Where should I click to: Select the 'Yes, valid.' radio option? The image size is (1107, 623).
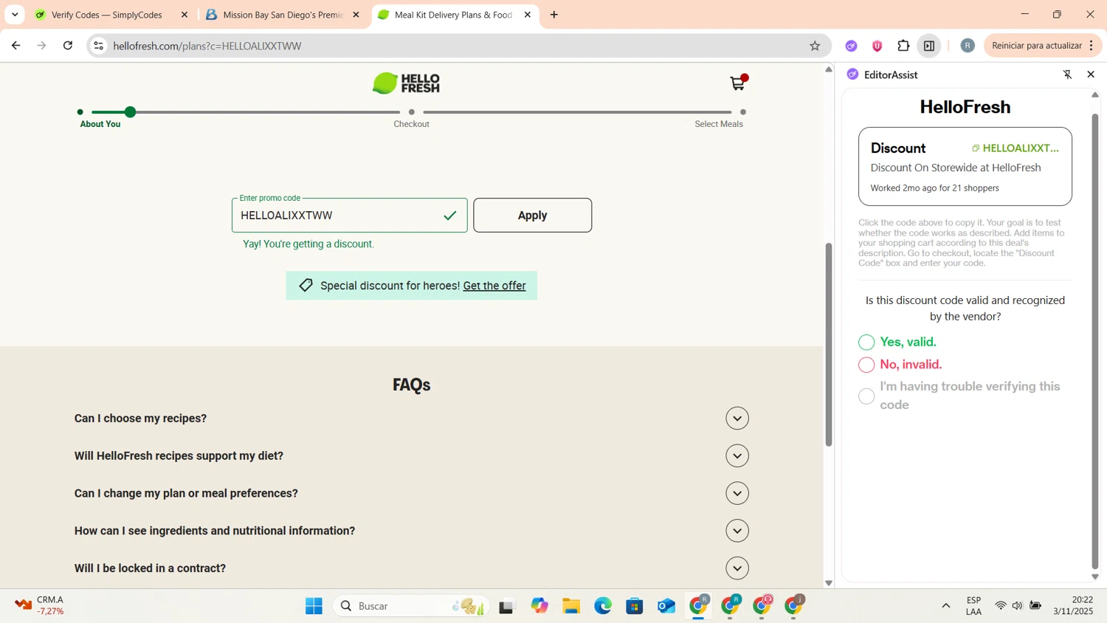click(866, 343)
